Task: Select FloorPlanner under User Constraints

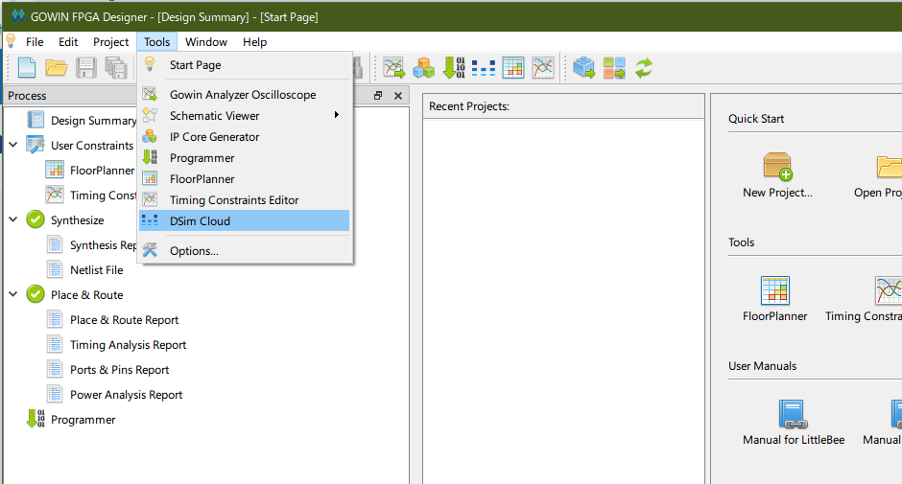Action: pos(102,171)
